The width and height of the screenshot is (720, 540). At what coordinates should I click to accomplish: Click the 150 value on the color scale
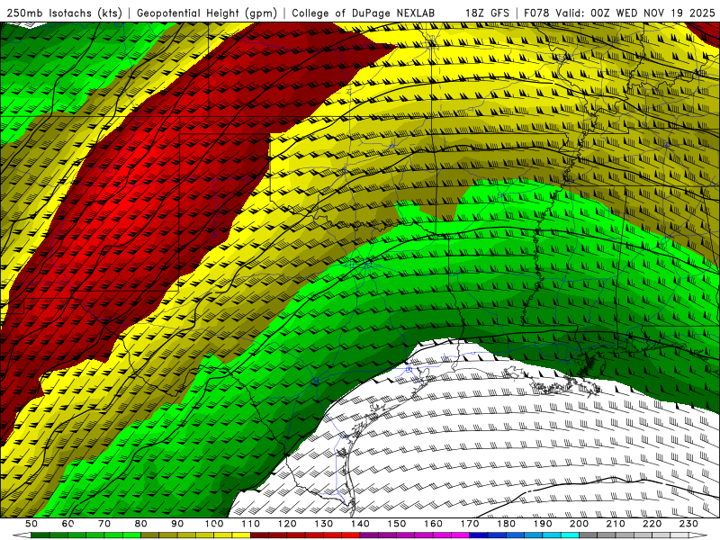click(397, 524)
